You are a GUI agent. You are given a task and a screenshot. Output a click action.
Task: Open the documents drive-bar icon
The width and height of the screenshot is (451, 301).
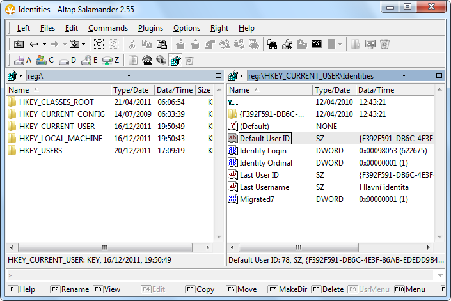132,60
